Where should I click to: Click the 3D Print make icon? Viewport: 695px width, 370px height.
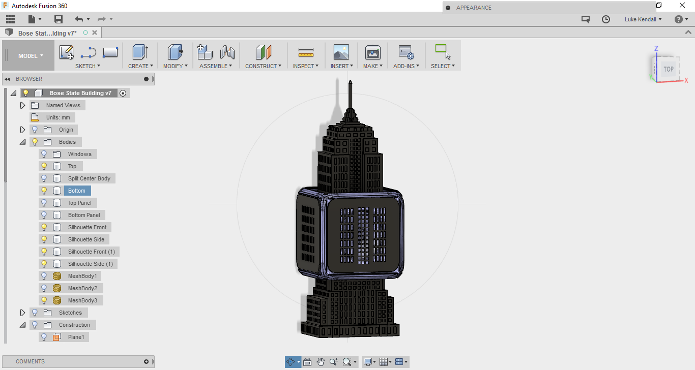tap(373, 52)
